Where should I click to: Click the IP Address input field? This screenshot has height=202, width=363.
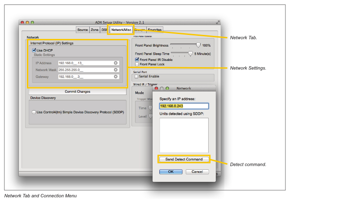coord(89,63)
